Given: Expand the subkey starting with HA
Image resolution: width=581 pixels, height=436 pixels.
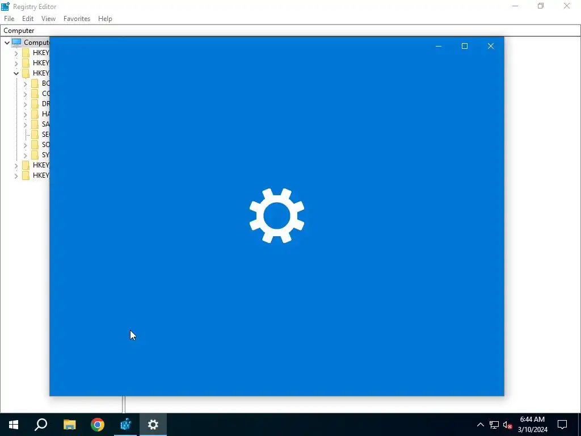Looking at the screenshot, I should click(25, 115).
